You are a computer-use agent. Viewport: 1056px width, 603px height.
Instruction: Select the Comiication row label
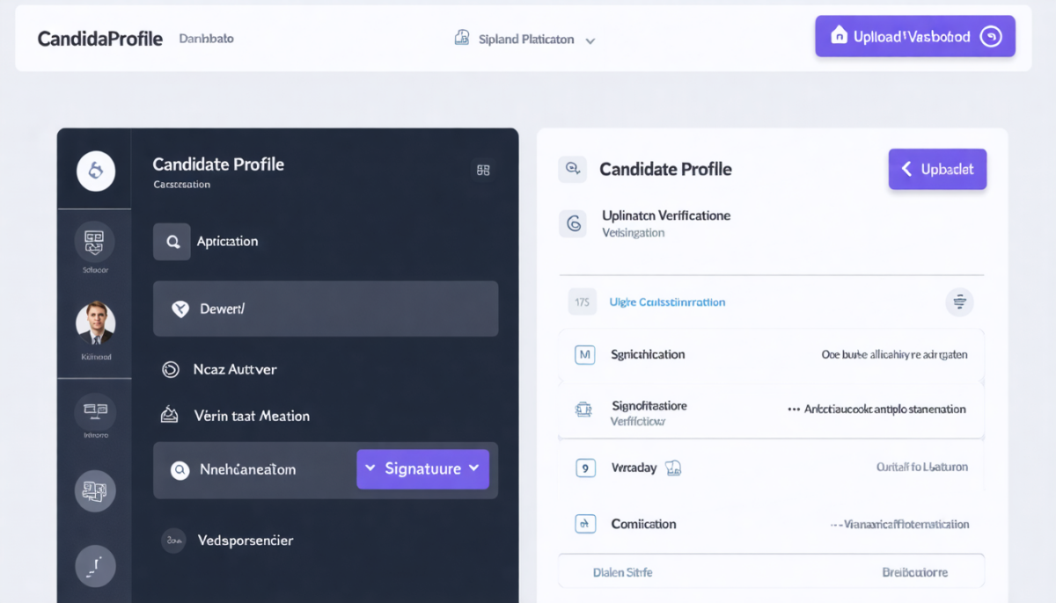click(x=643, y=524)
